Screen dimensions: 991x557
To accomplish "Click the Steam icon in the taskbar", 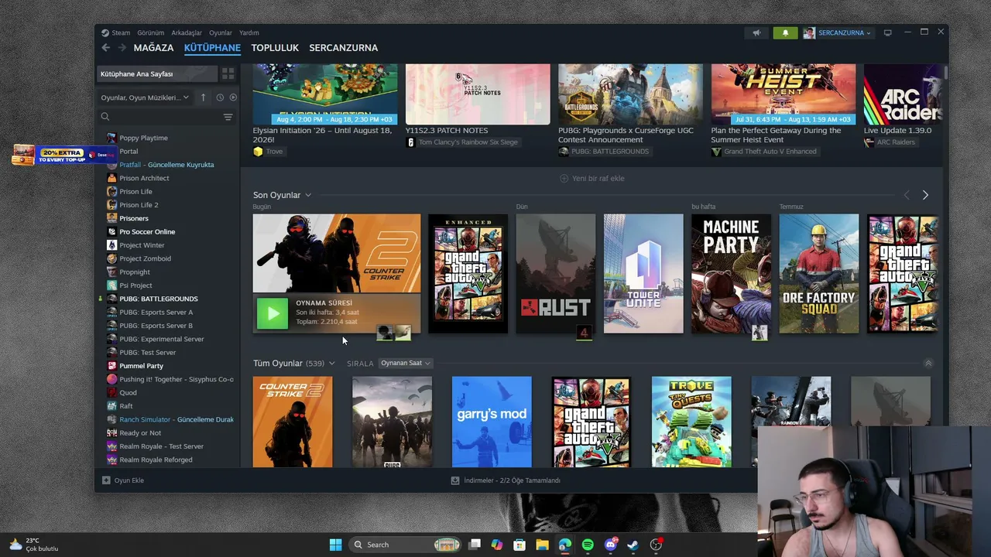I will click(633, 545).
